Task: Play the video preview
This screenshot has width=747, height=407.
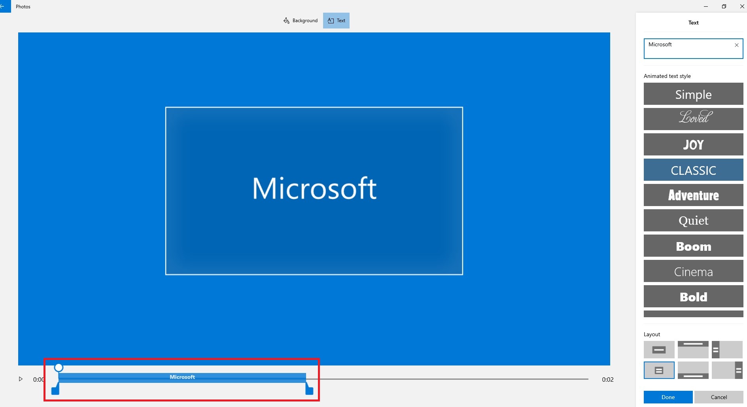Action: pyautogui.click(x=21, y=379)
